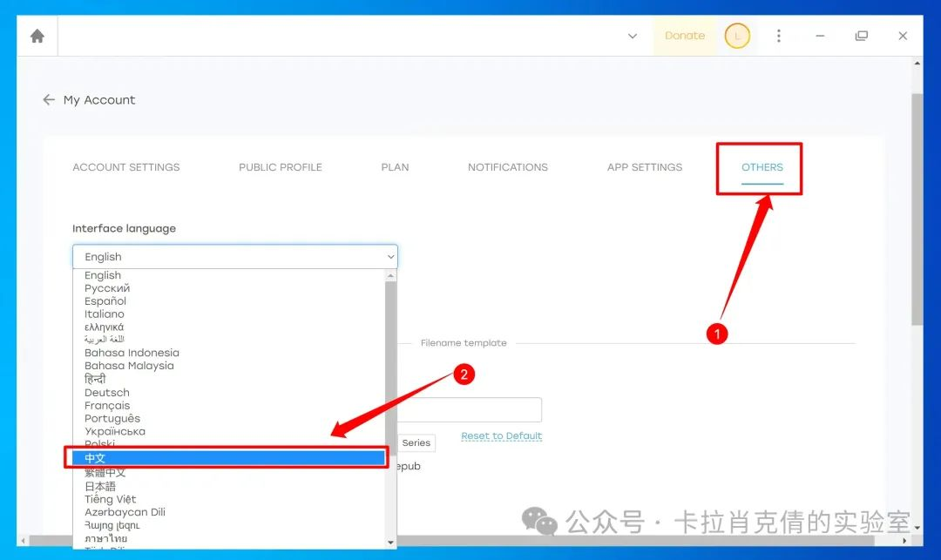The image size is (941, 560).
Task: Choose Deutsch in the language list
Action: click(x=107, y=393)
